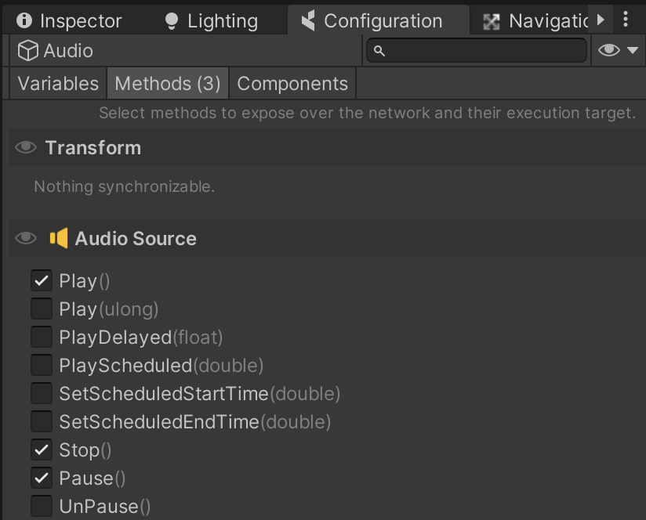Enable the PlayDelayed(float) checkbox

pyautogui.click(x=42, y=337)
